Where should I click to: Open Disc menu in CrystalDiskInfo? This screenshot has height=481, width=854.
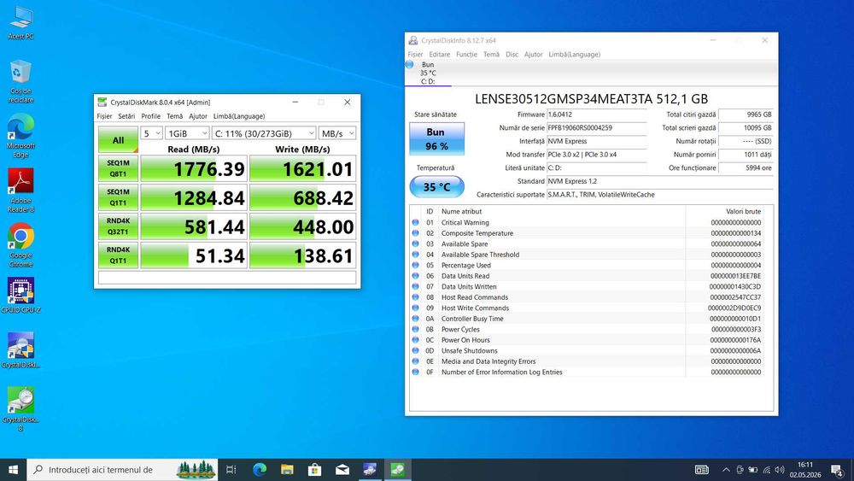(x=512, y=55)
